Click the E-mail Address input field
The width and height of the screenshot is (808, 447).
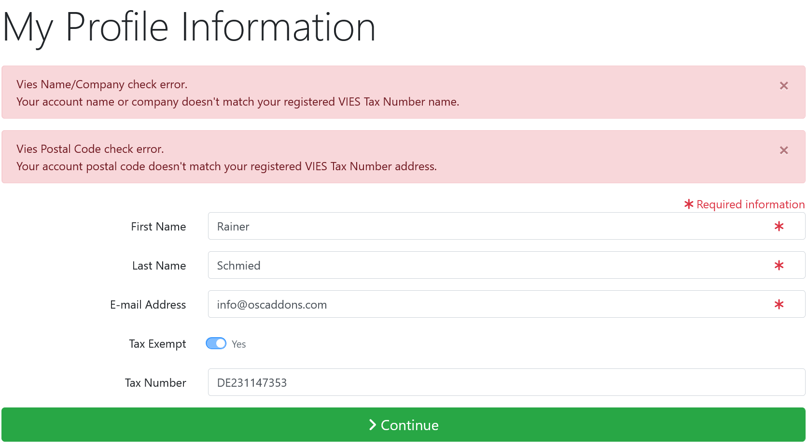tap(506, 304)
